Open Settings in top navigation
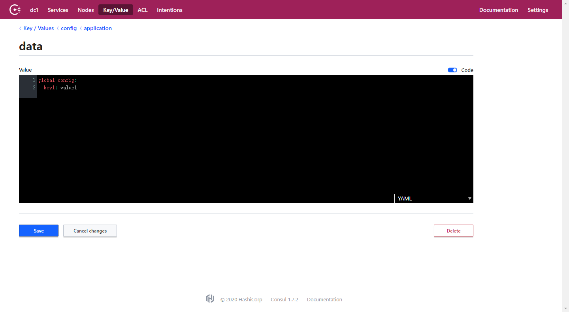Viewport: 569px width, 312px height. [x=538, y=10]
